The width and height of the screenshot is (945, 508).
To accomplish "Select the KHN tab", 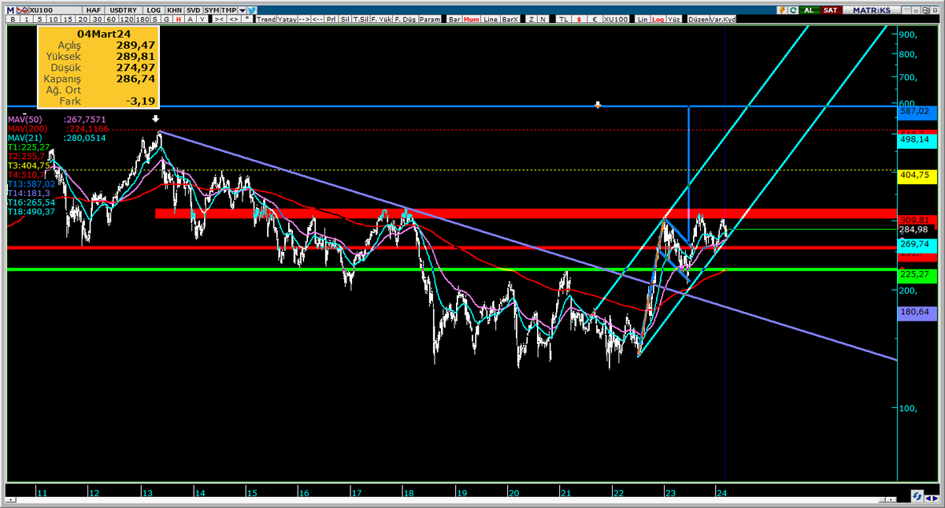I will (174, 10).
